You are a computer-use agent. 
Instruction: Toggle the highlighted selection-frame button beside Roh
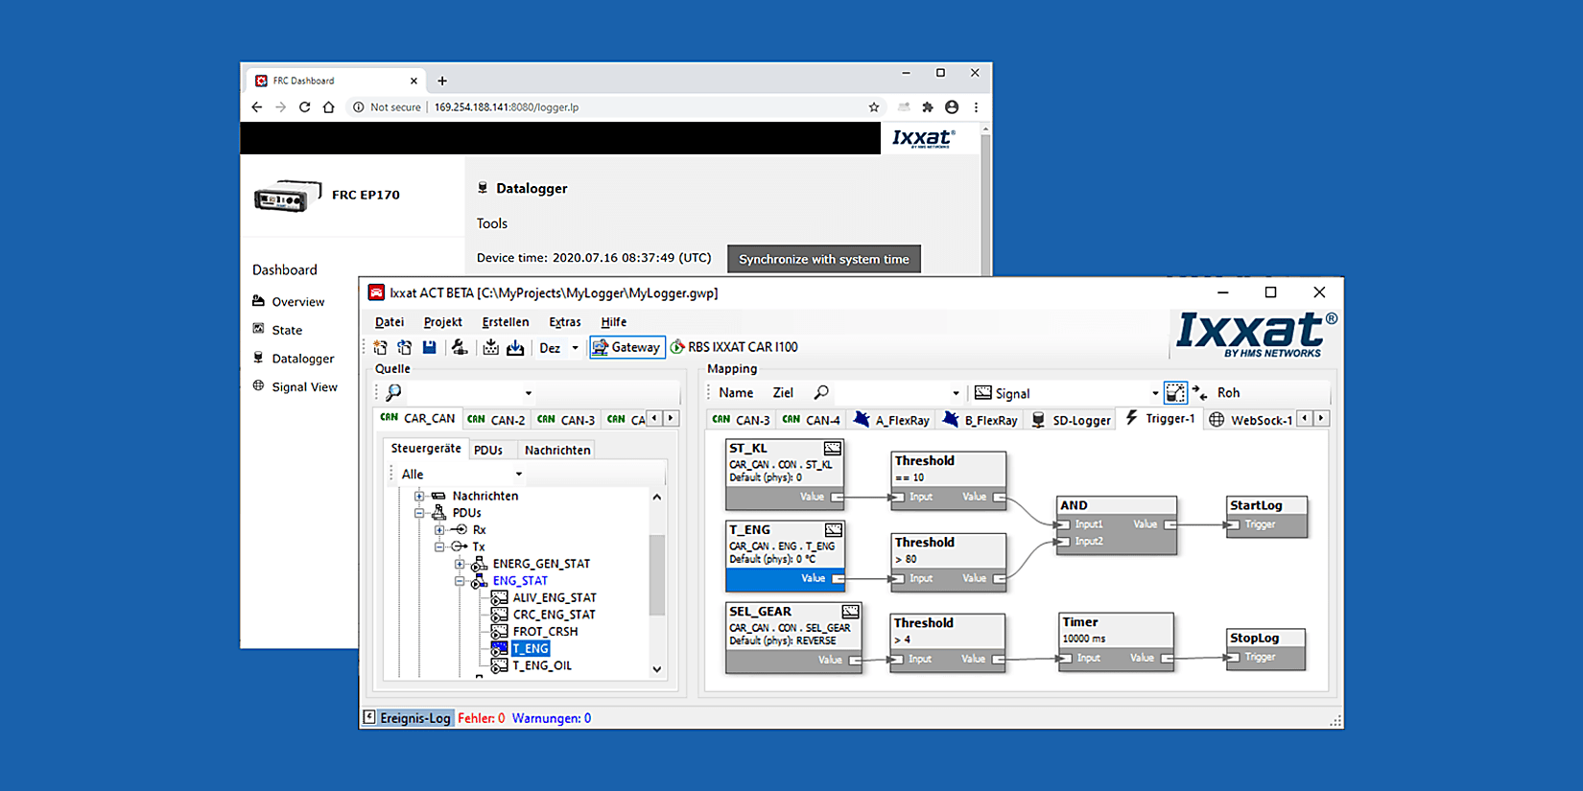1175,392
